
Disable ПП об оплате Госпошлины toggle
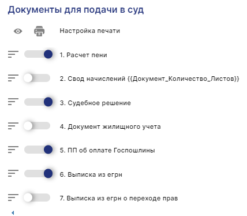tap(38, 150)
